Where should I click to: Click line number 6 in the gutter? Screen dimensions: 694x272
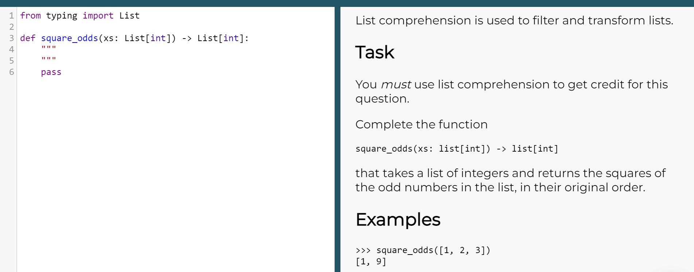click(12, 72)
